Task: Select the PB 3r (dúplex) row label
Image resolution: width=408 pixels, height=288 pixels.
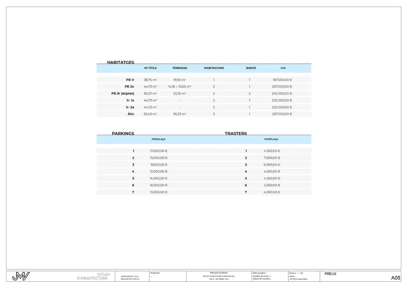Action: [123, 94]
